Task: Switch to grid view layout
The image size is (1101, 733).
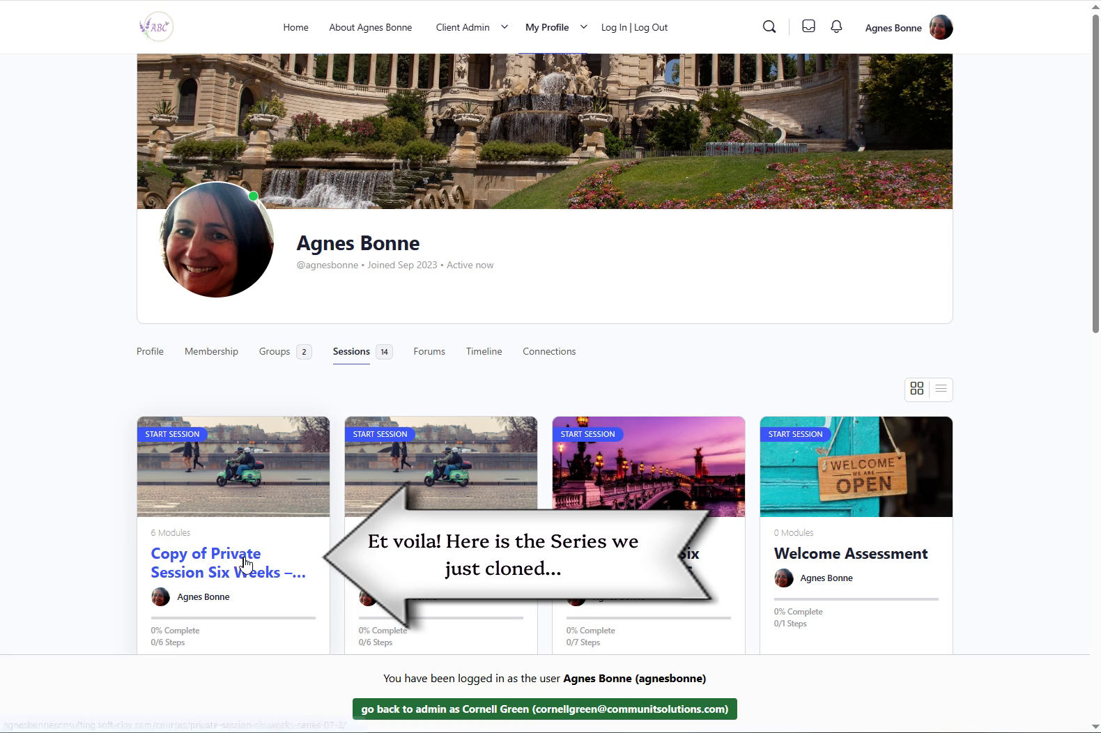Action: (917, 389)
